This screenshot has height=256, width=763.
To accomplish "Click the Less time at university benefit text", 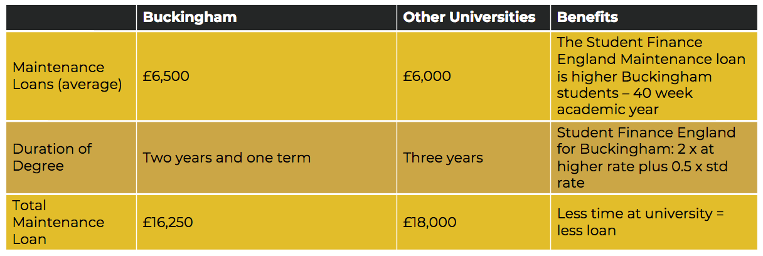I will 636,213.
